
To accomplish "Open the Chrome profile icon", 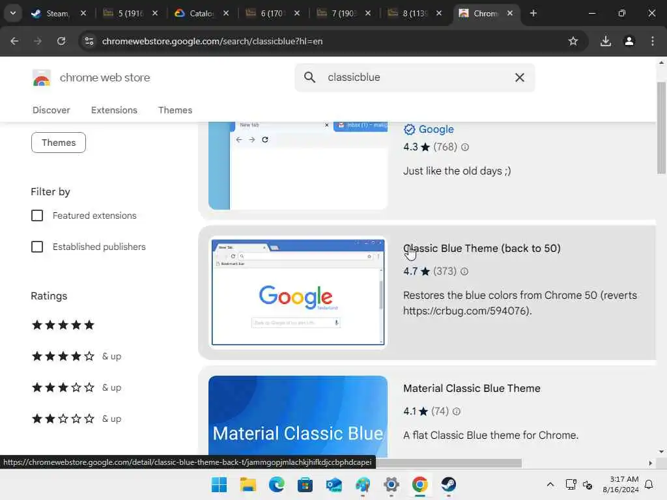I will click(x=629, y=41).
